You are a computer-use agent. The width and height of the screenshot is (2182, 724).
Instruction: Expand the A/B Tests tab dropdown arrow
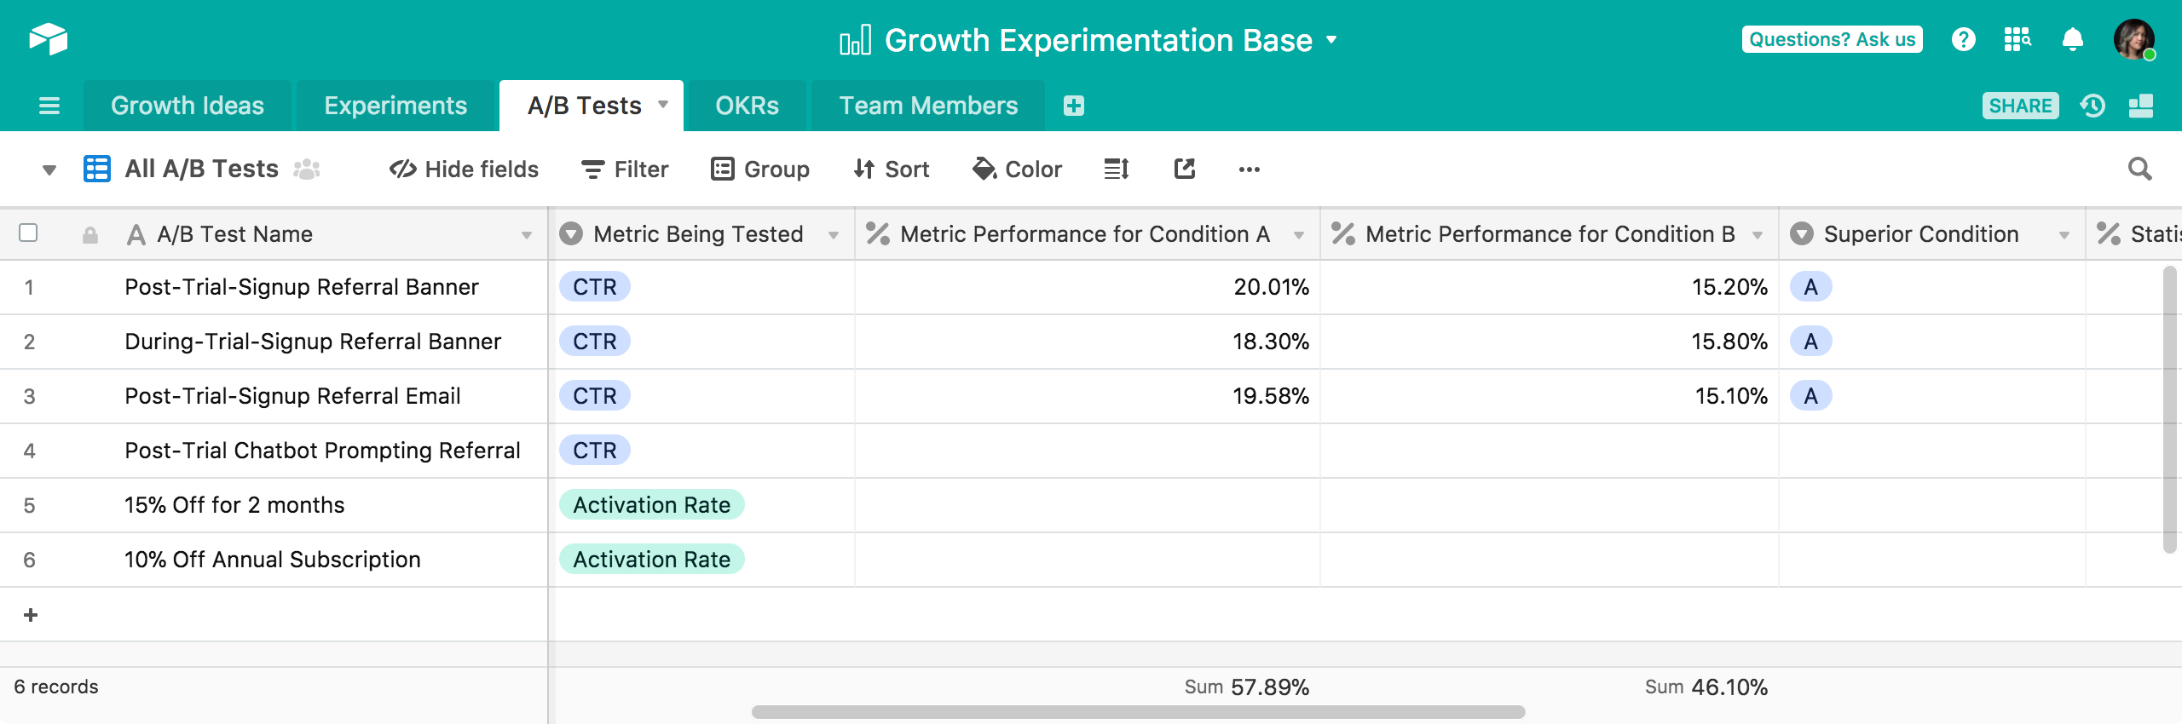point(663,104)
